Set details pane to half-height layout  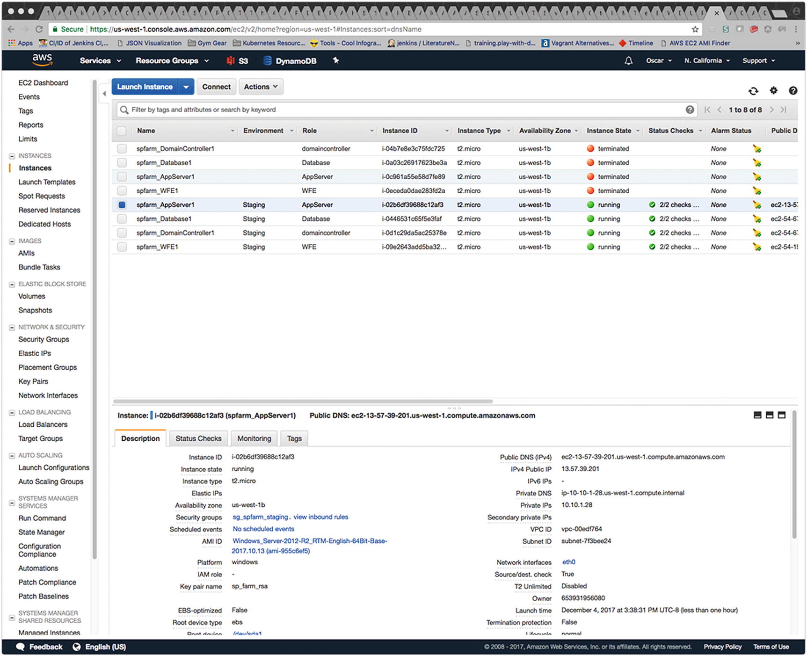[770, 415]
